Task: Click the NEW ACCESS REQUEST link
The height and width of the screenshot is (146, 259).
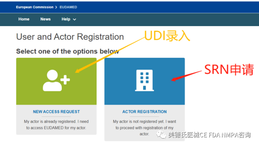Action: click(56, 112)
